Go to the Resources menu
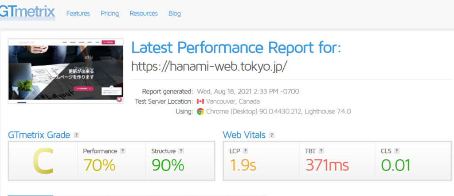This screenshot has height=196, width=454. (x=144, y=14)
